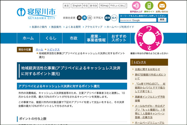The image size is (187, 125).
Task: Click the pink audio read-aloud icon
Action: coord(136,6)
